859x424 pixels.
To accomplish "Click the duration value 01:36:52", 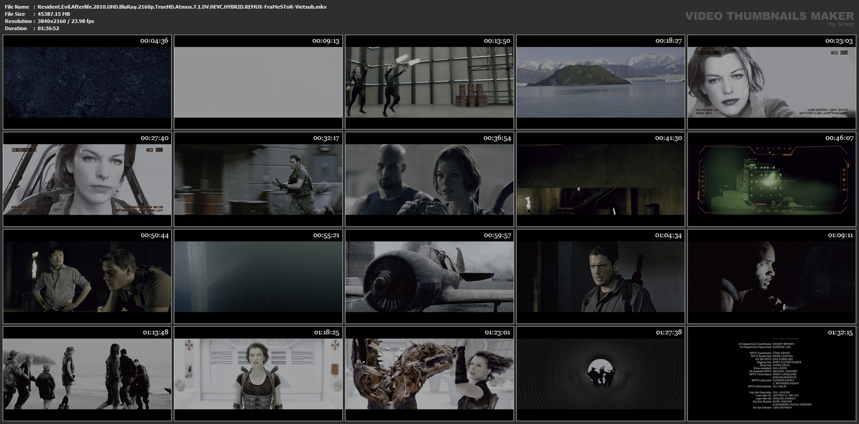I will (x=48, y=28).
